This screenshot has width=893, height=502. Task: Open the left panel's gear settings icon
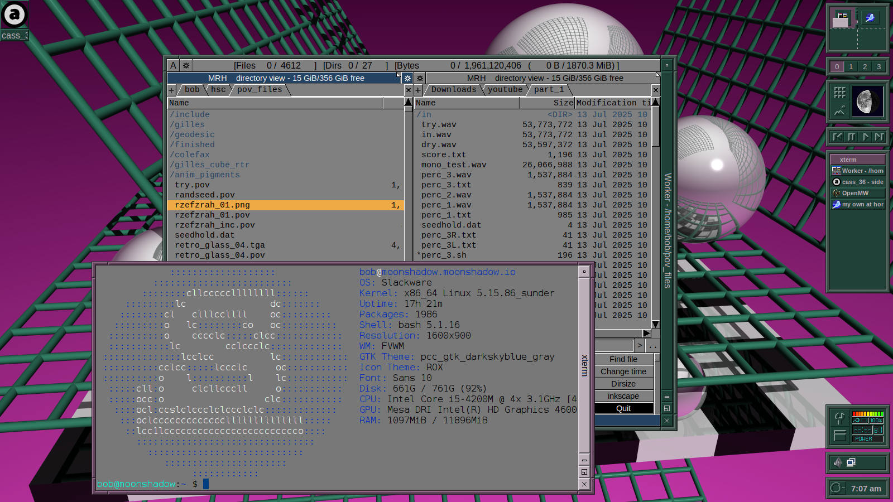pyautogui.click(x=407, y=78)
